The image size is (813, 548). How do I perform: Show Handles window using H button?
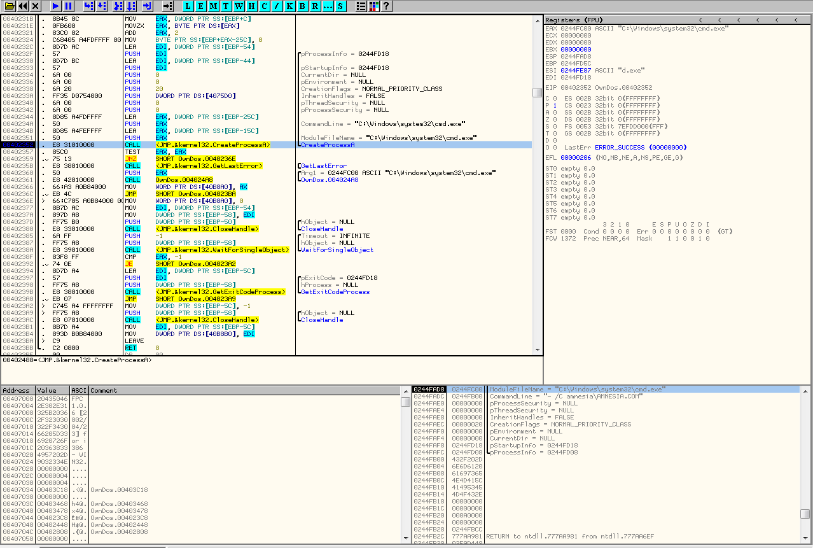251,6
